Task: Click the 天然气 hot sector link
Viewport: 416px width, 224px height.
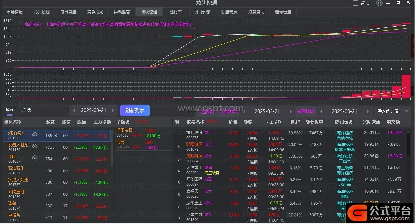Action: [x=345, y=161]
